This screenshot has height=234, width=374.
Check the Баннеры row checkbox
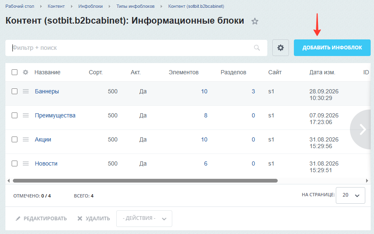[15, 91]
